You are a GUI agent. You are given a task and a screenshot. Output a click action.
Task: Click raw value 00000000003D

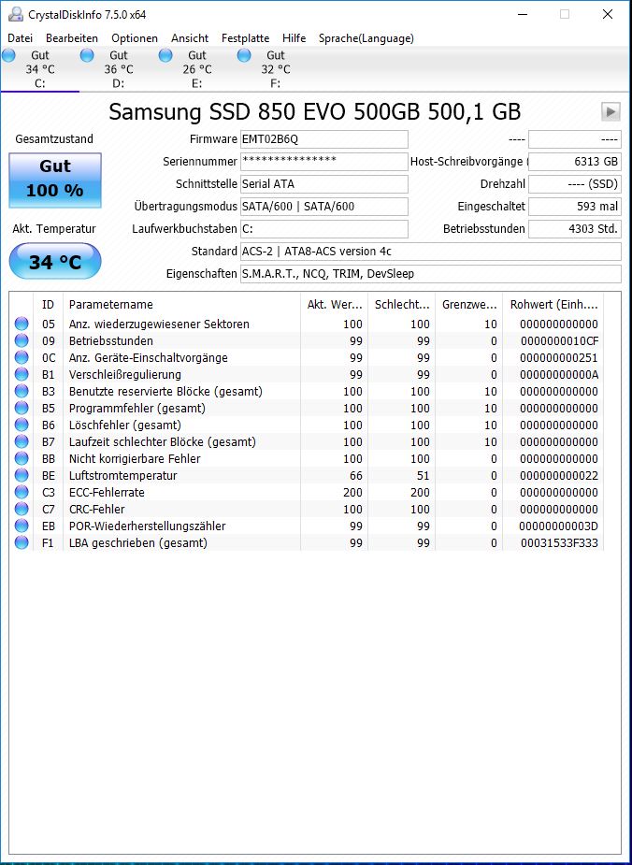pyautogui.click(x=559, y=526)
